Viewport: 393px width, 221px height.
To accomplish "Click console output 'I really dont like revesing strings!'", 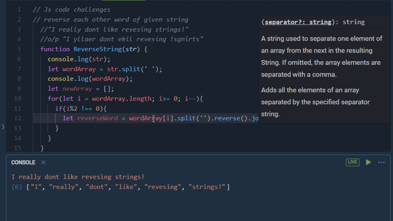I will pos(78,177).
